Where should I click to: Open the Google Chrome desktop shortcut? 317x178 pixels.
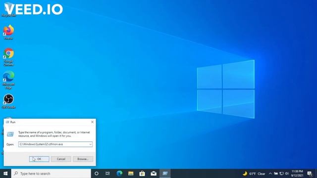point(8,57)
